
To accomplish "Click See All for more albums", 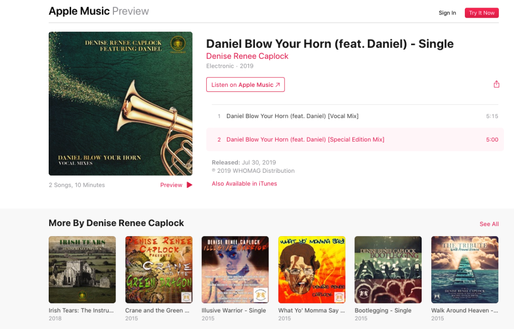I will click(x=489, y=224).
